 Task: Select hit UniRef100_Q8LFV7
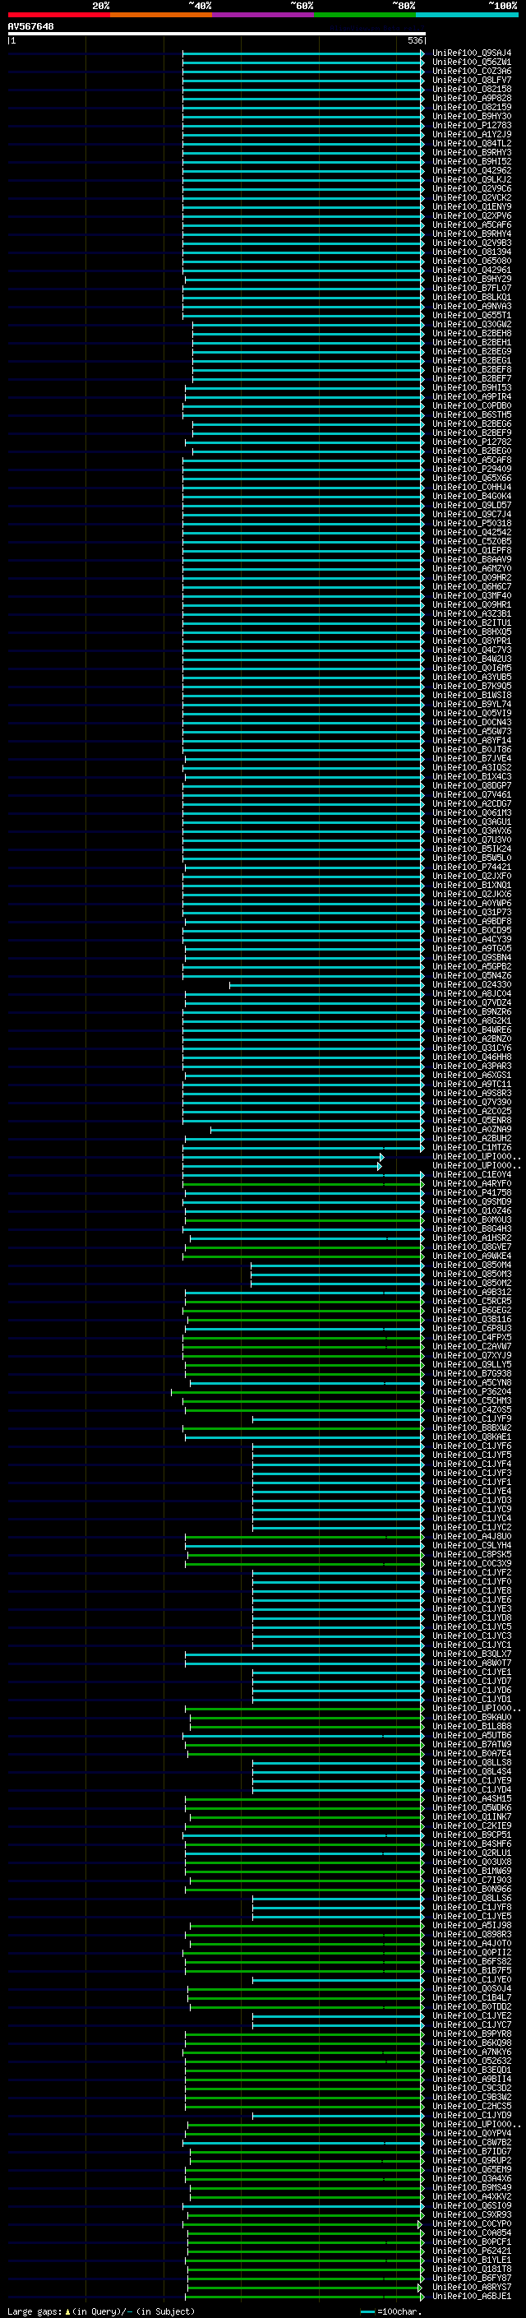pos(471,80)
